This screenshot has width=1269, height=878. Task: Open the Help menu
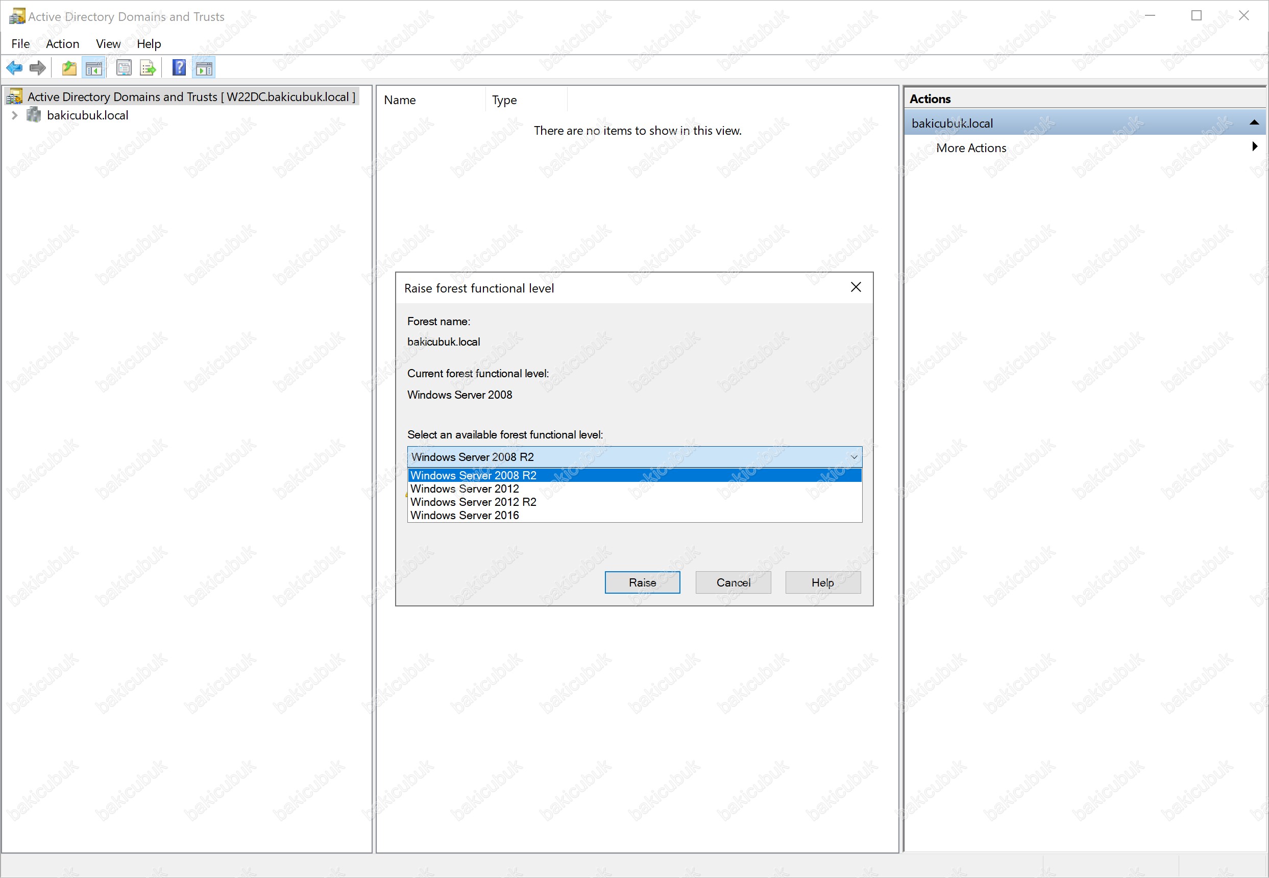click(x=149, y=43)
